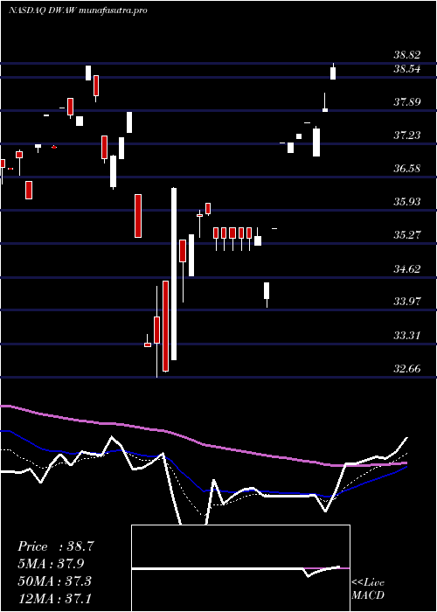Click the NASDAQ DWAW munafasutra.pro title text

point(78,10)
